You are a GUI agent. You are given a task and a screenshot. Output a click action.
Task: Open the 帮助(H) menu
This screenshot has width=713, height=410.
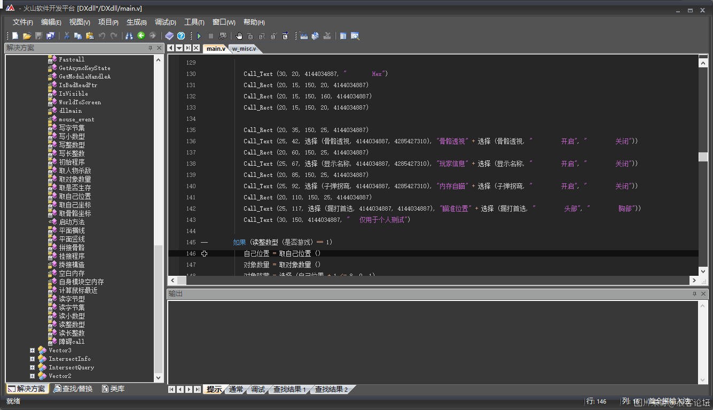pos(254,22)
